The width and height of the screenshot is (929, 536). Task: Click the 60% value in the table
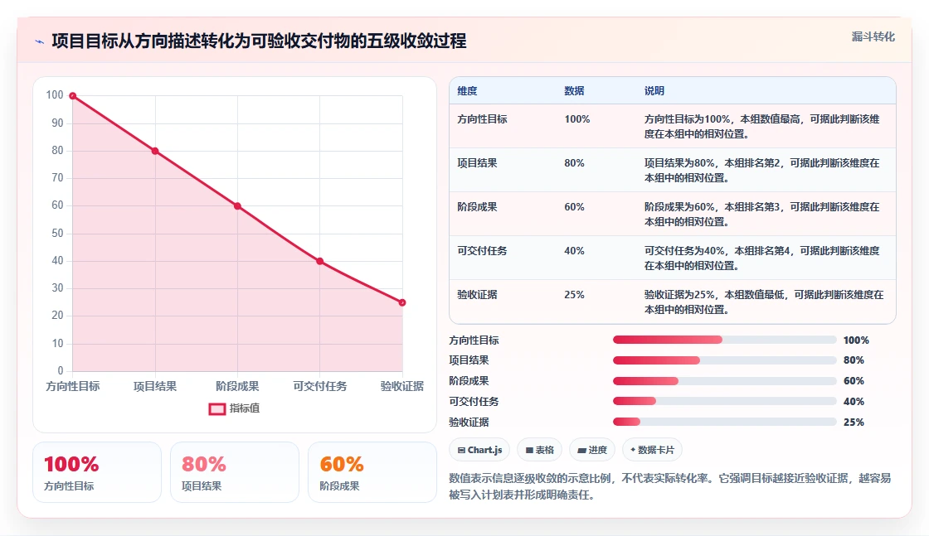(574, 207)
